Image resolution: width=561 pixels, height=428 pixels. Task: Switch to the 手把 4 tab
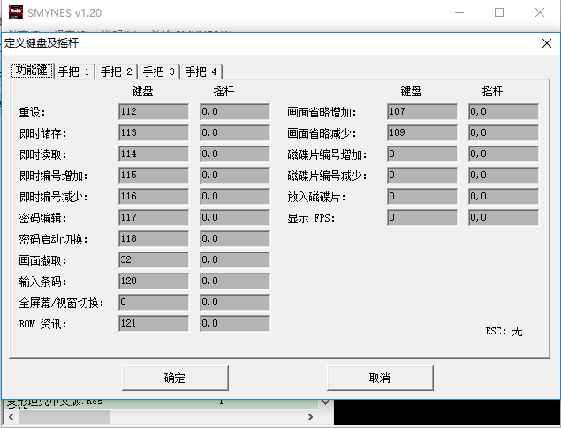[201, 71]
